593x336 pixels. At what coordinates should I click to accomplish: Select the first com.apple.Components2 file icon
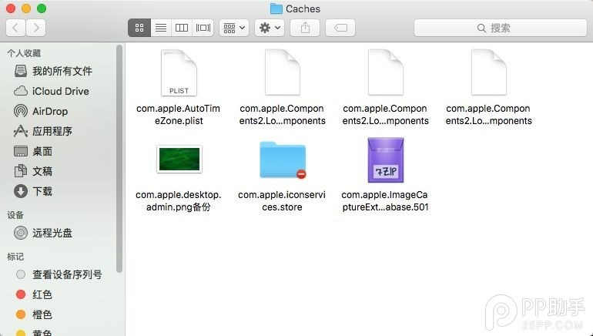coord(283,73)
